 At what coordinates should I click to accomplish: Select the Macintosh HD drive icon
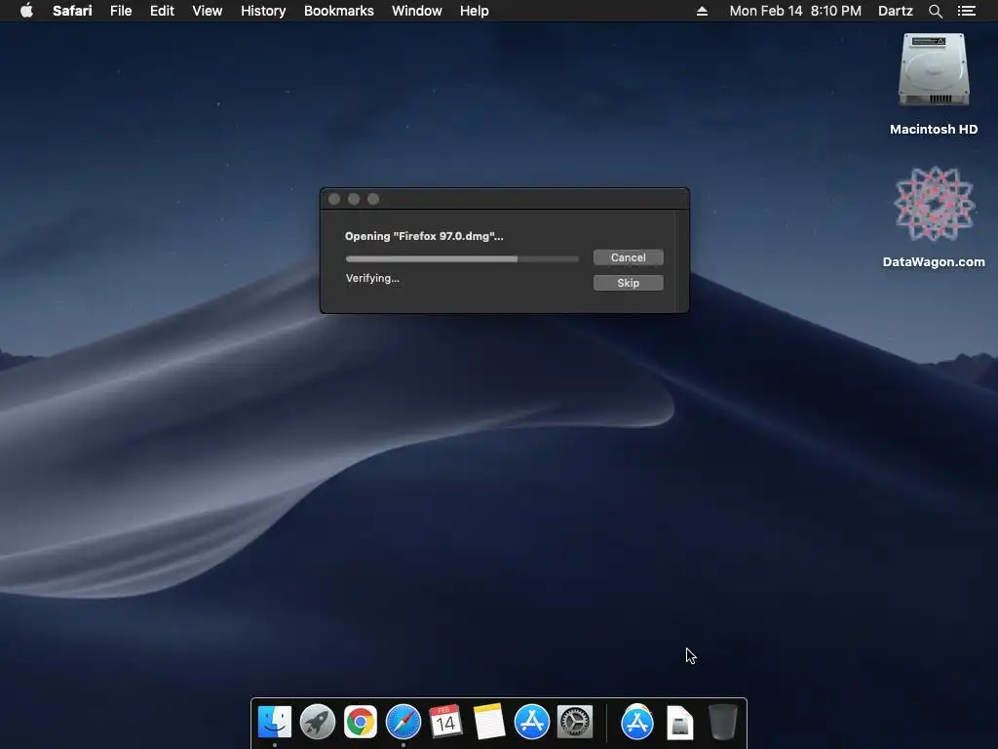point(934,70)
